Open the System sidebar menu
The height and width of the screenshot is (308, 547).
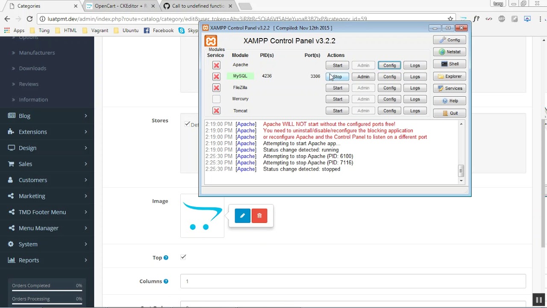click(47, 244)
